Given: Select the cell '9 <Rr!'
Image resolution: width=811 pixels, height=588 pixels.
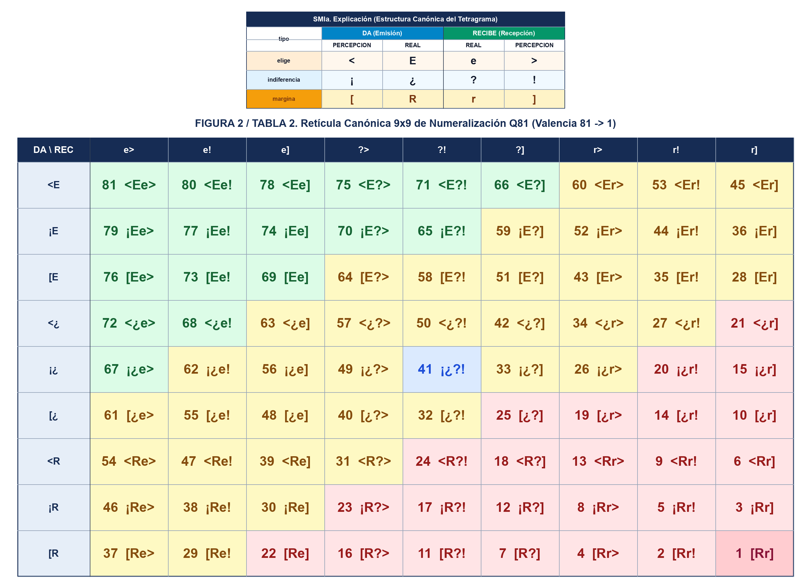Looking at the screenshot, I should pyautogui.click(x=676, y=461).
